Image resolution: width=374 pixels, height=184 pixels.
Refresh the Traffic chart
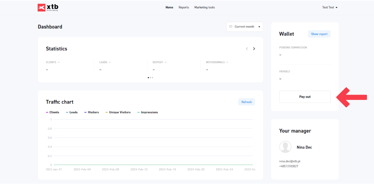246,102
